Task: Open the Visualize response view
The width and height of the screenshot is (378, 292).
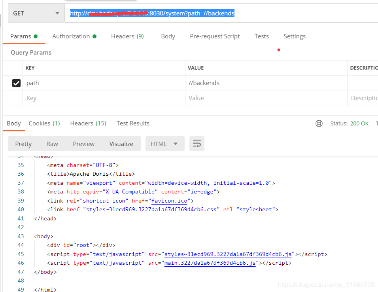Action: click(121, 144)
